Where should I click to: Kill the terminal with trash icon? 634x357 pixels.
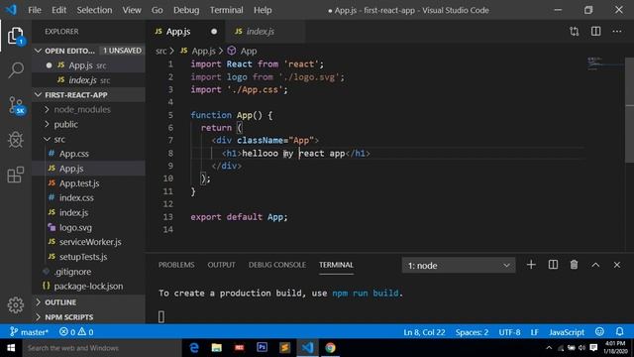point(574,265)
